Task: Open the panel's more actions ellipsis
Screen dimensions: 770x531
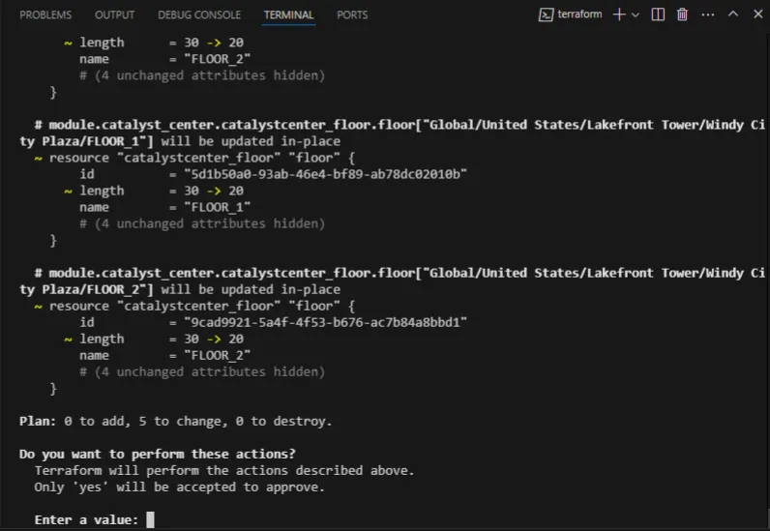Action: [x=706, y=15]
